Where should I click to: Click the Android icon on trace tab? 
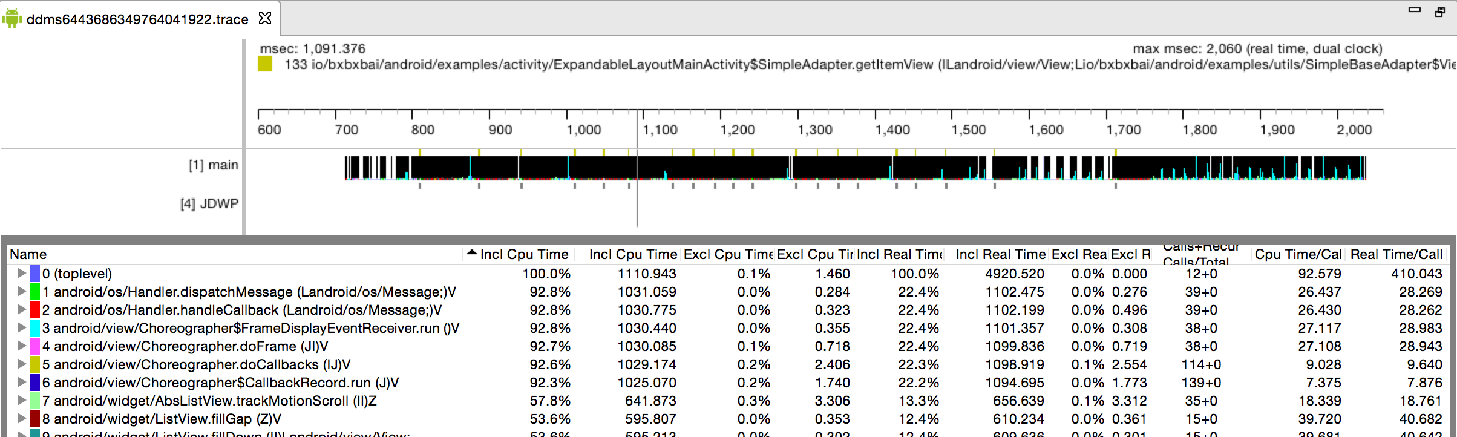point(11,19)
